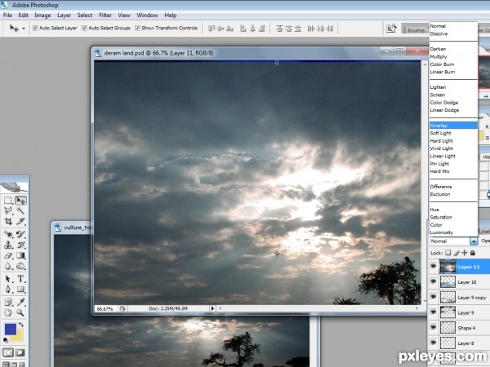Select the Healing Brush tool

click(x=8, y=234)
